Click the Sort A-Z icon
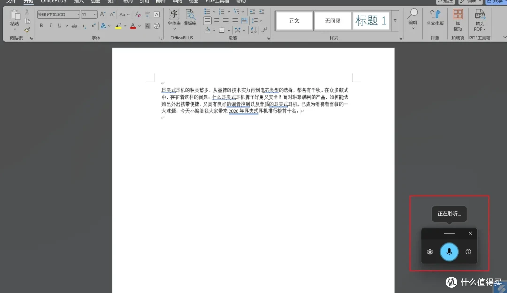The image size is (507, 293). 253,30
